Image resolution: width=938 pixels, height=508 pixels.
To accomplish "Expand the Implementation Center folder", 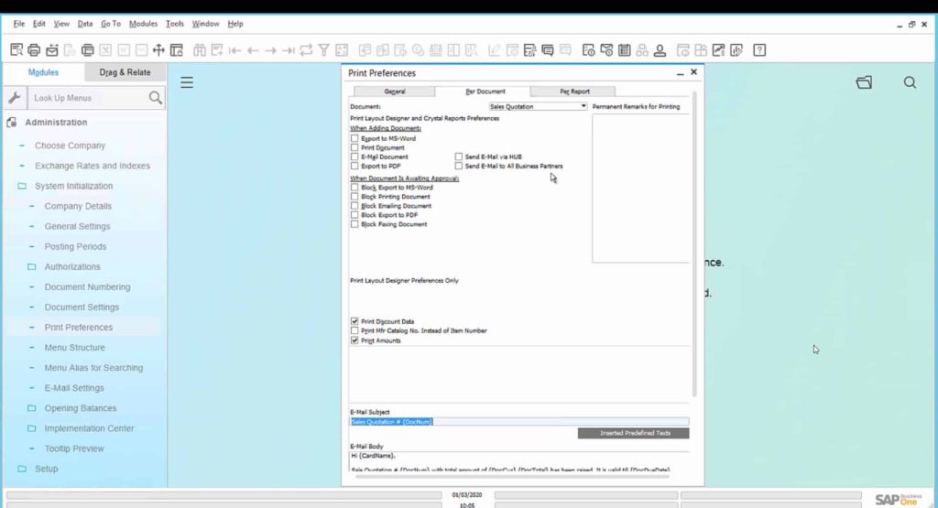I will click(x=32, y=428).
